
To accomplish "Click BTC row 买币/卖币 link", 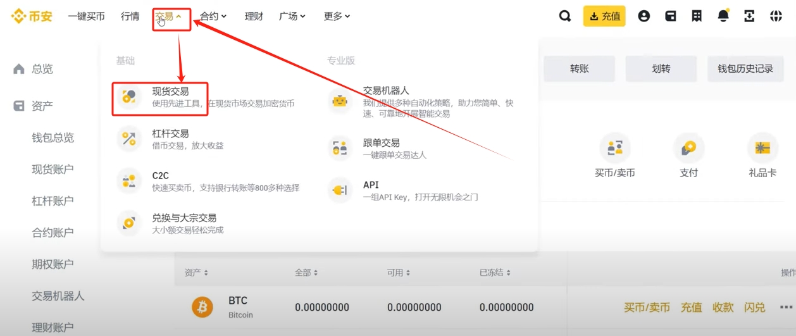I will pyautogui.click(x=647, y=308).
